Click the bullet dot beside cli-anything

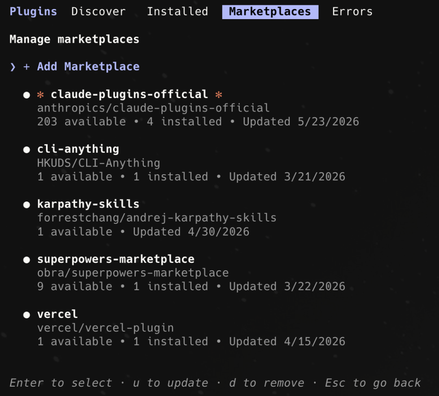point(26,150)
